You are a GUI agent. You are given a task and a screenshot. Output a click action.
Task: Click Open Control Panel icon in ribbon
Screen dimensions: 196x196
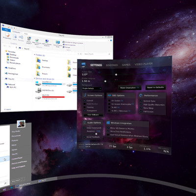point(58,43)
